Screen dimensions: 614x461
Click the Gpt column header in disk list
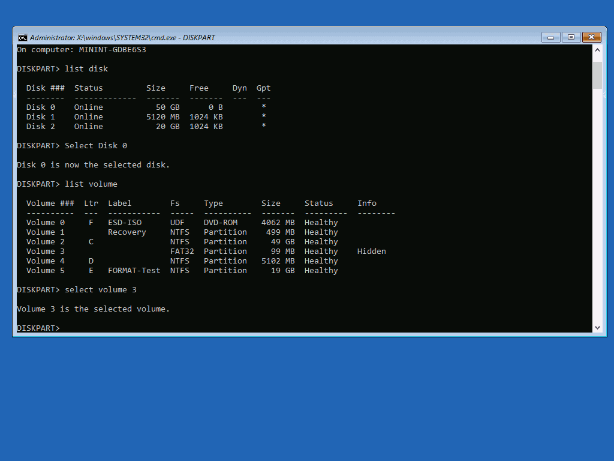[x=263, y=88]
